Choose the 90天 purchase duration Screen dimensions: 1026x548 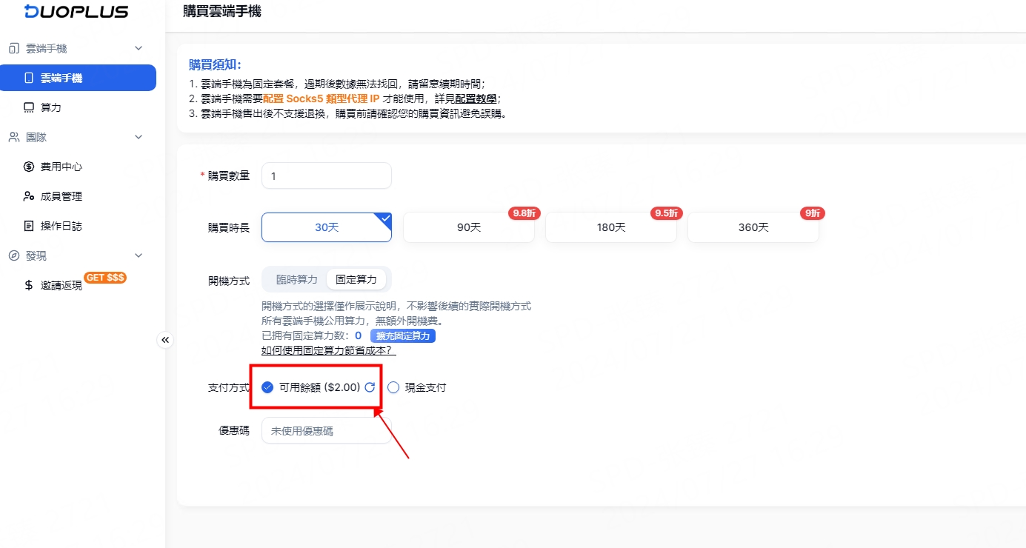[468, 227]
